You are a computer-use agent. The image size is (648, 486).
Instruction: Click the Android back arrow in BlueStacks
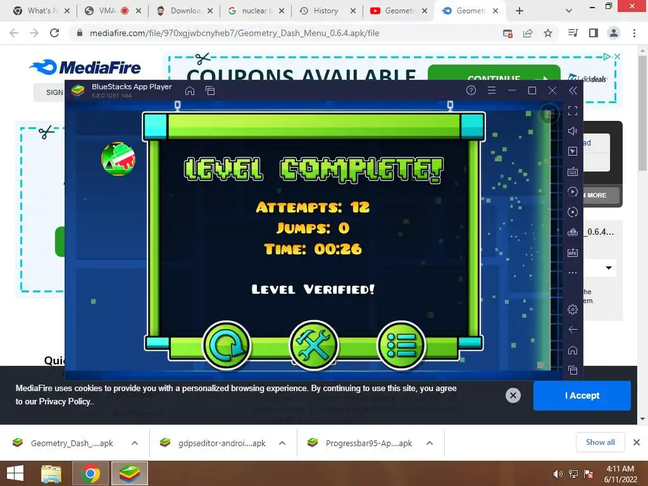[573, 329]
